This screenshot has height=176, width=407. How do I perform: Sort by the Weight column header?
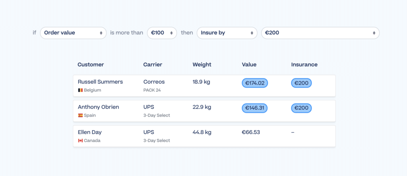[202, 65]
